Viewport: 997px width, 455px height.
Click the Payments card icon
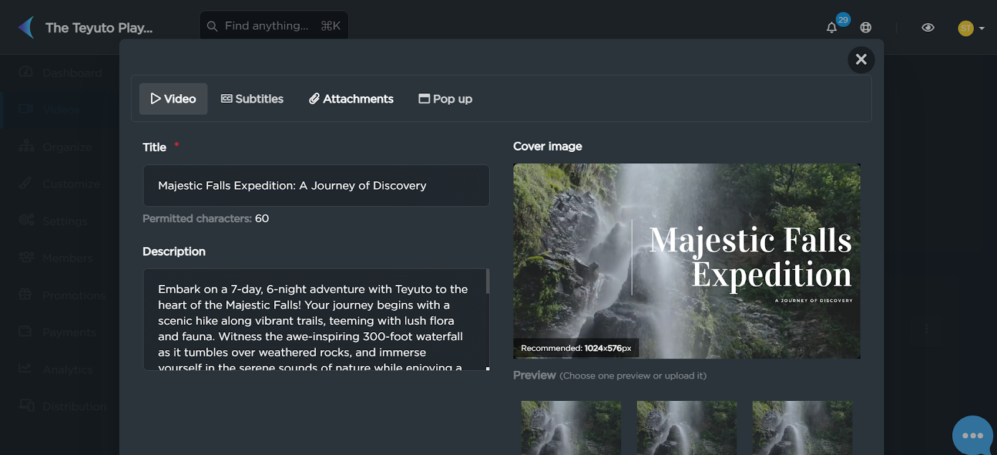click(25, 331)
